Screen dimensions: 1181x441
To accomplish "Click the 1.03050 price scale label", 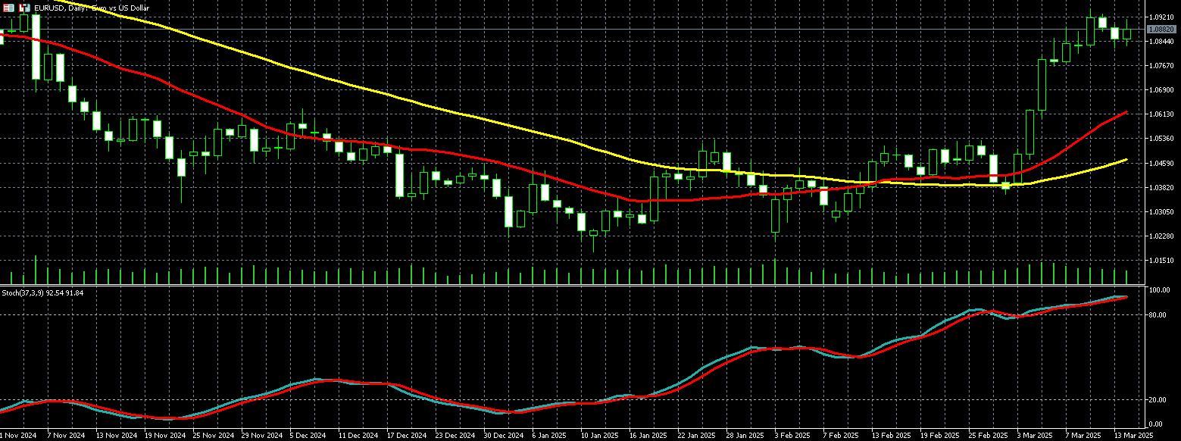I will pos(1162,212).
